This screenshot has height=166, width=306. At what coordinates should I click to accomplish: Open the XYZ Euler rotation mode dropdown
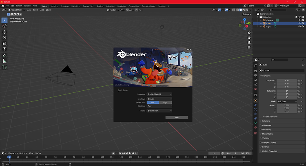tap(287, 101)
